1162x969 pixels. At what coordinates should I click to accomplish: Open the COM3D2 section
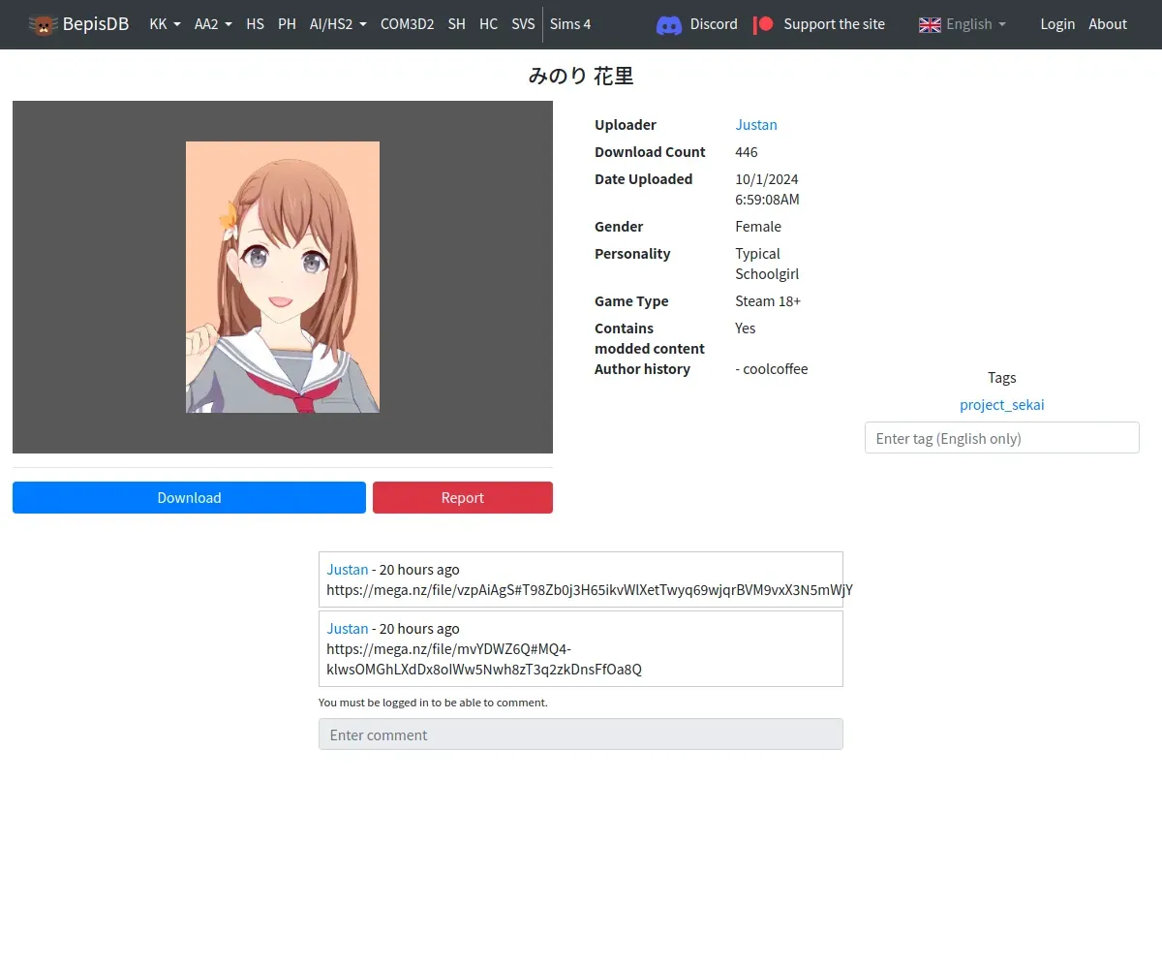tap(407, 24)
